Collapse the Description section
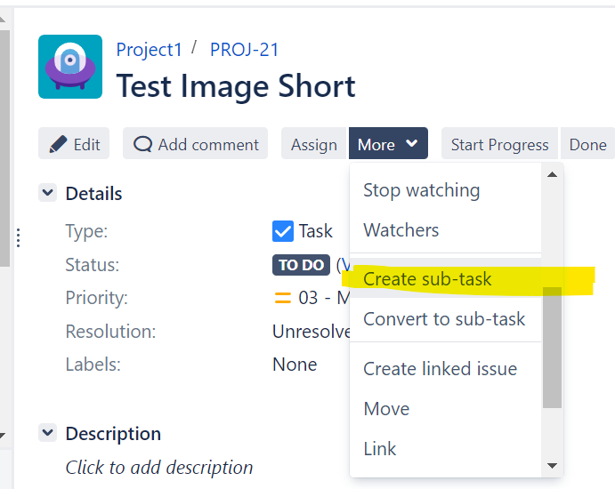The image size is (615, 489). point(47,433)
